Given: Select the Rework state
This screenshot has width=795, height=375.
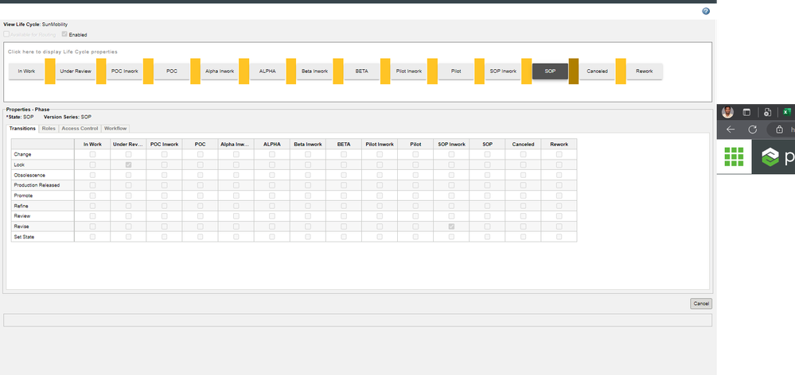Looking at the screenshot, I should (645, 72).
